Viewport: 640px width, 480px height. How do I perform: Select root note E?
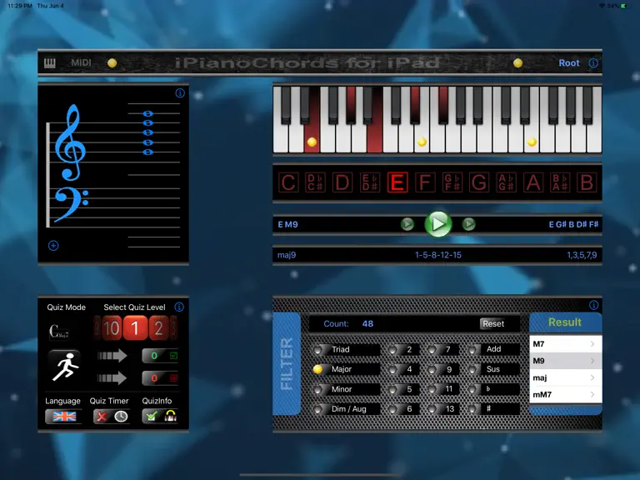(397, 182)
